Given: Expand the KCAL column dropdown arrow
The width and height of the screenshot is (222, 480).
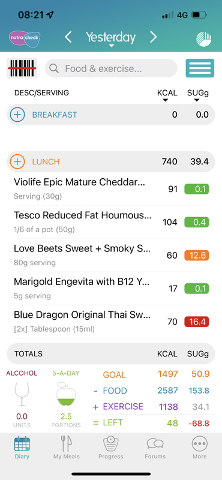Looking at the screenshot, I should (x=166, y=100).
